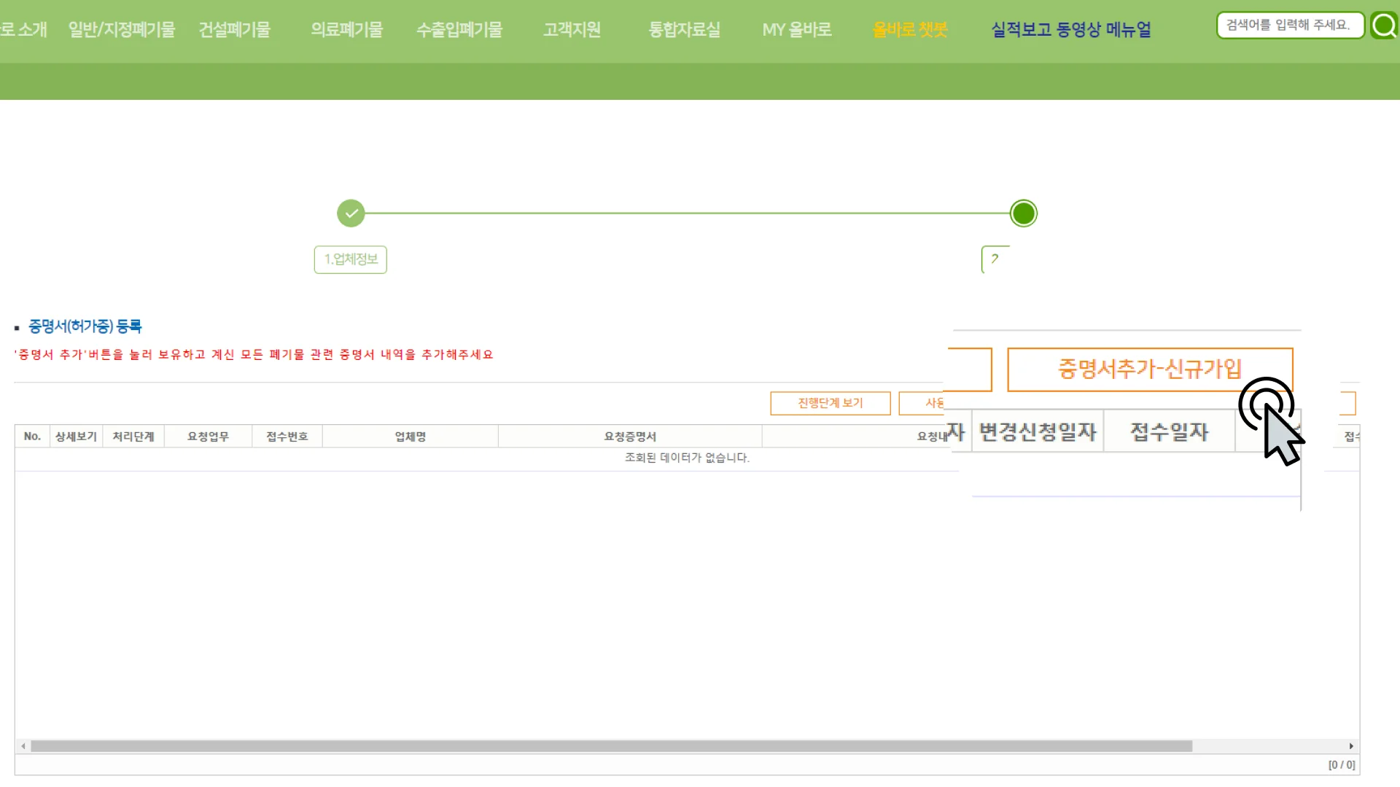1400x787 pixels.
Task: Sort by the 변경신청일자 column header
Action: coord(1038,431)
